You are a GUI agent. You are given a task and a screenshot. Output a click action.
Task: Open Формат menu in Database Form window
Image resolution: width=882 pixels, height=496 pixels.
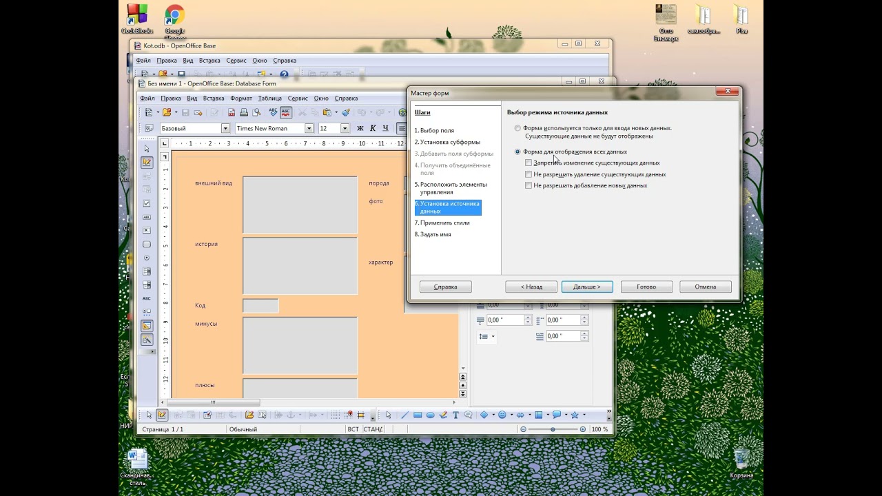pos(241,99)
